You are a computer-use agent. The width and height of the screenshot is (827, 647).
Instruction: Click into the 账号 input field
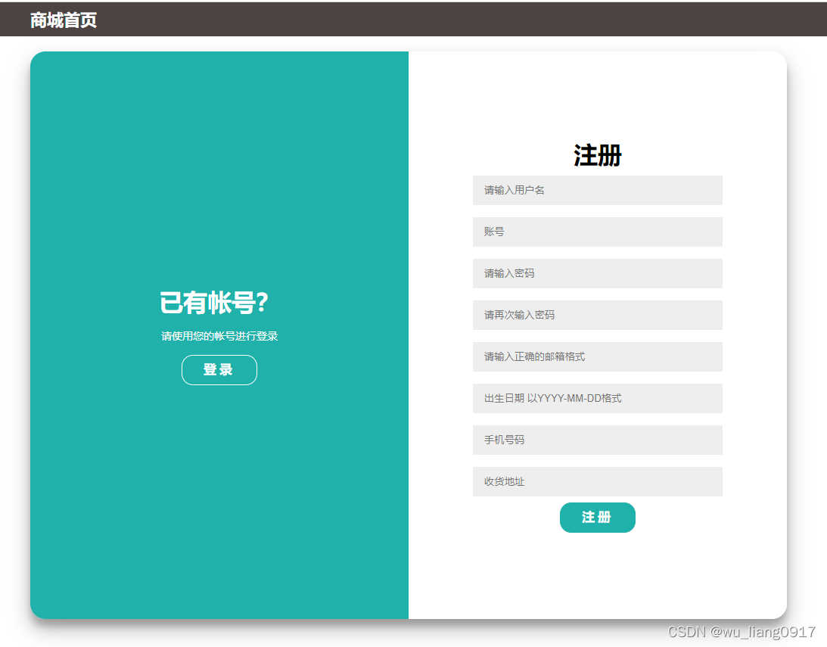coord(598,232)
